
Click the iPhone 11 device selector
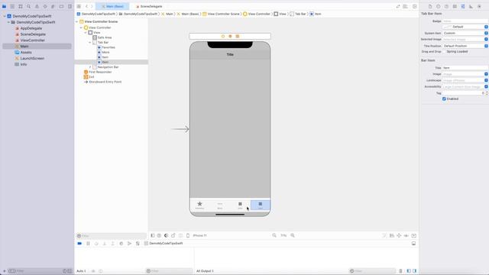click(199, 235)
